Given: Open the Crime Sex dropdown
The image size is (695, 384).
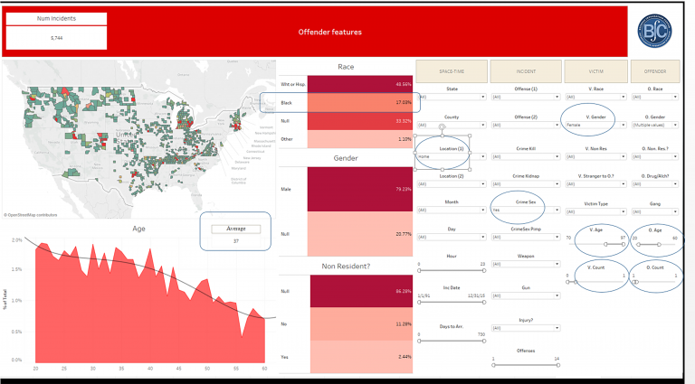Looking at the screenshot, I should point(526,211).
